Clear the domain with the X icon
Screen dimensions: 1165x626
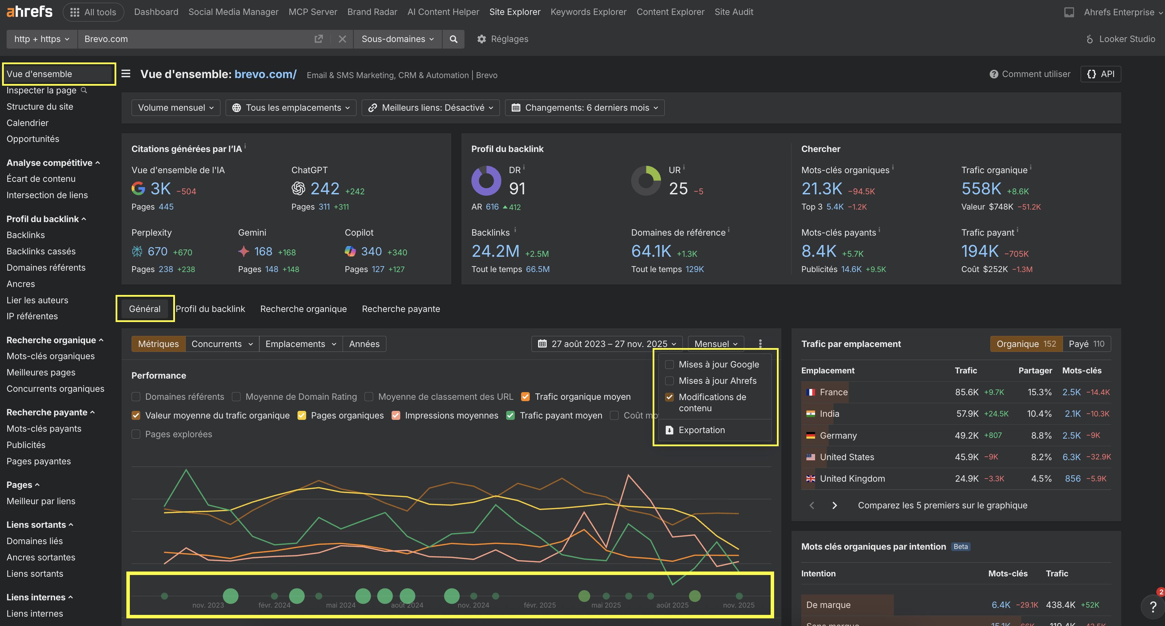[x=342, y=39]
